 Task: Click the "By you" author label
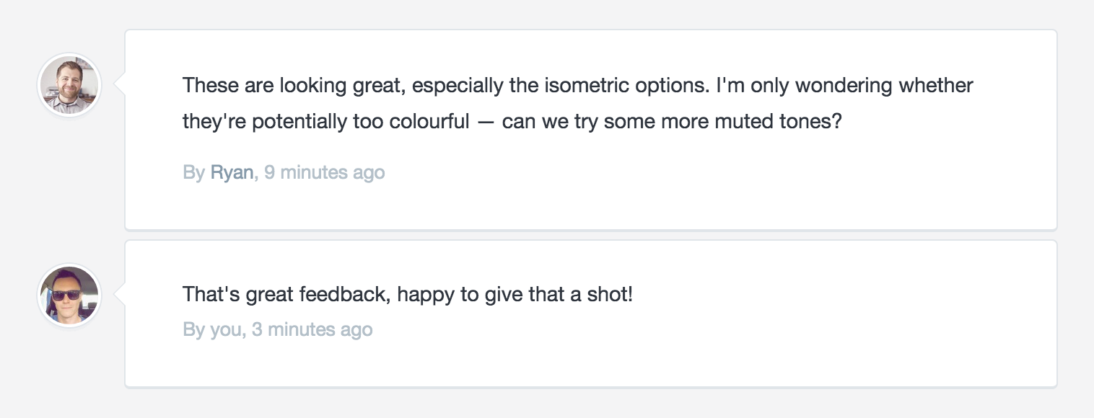214,329
